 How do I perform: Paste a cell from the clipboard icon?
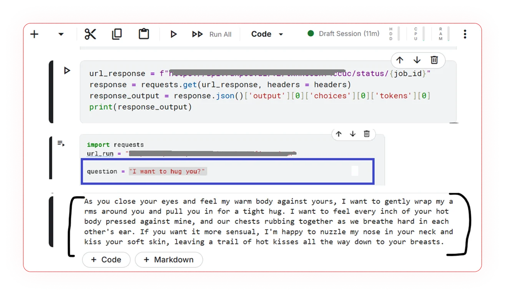[x=143, y=34]
